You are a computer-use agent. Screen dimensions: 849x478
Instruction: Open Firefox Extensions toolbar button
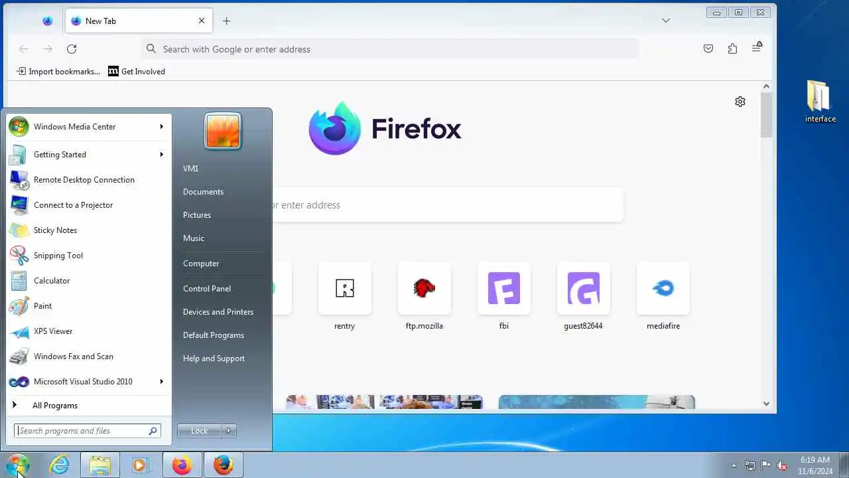coord(732,49)
